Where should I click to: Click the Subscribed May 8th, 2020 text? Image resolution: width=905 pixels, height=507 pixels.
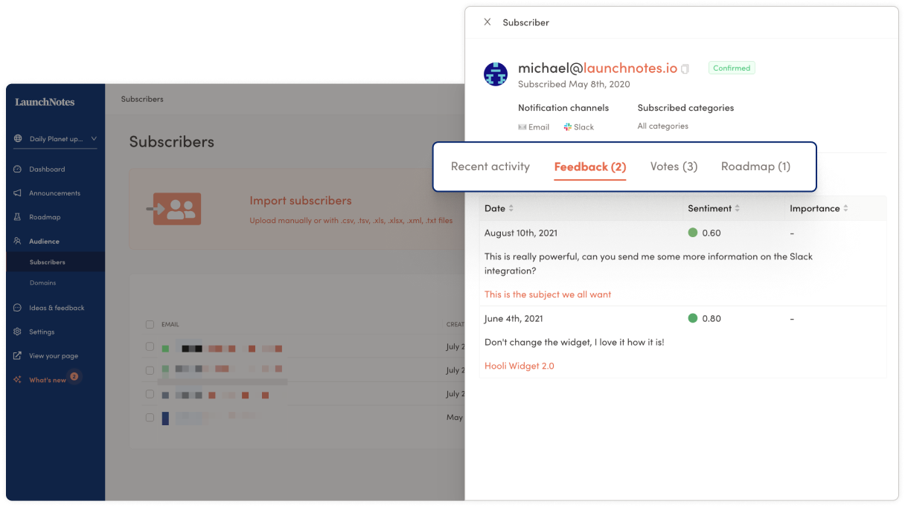pyautogui.click(x=574, y=84)
